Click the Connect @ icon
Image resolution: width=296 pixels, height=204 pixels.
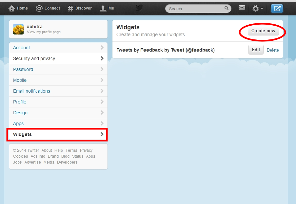[39, 8]
